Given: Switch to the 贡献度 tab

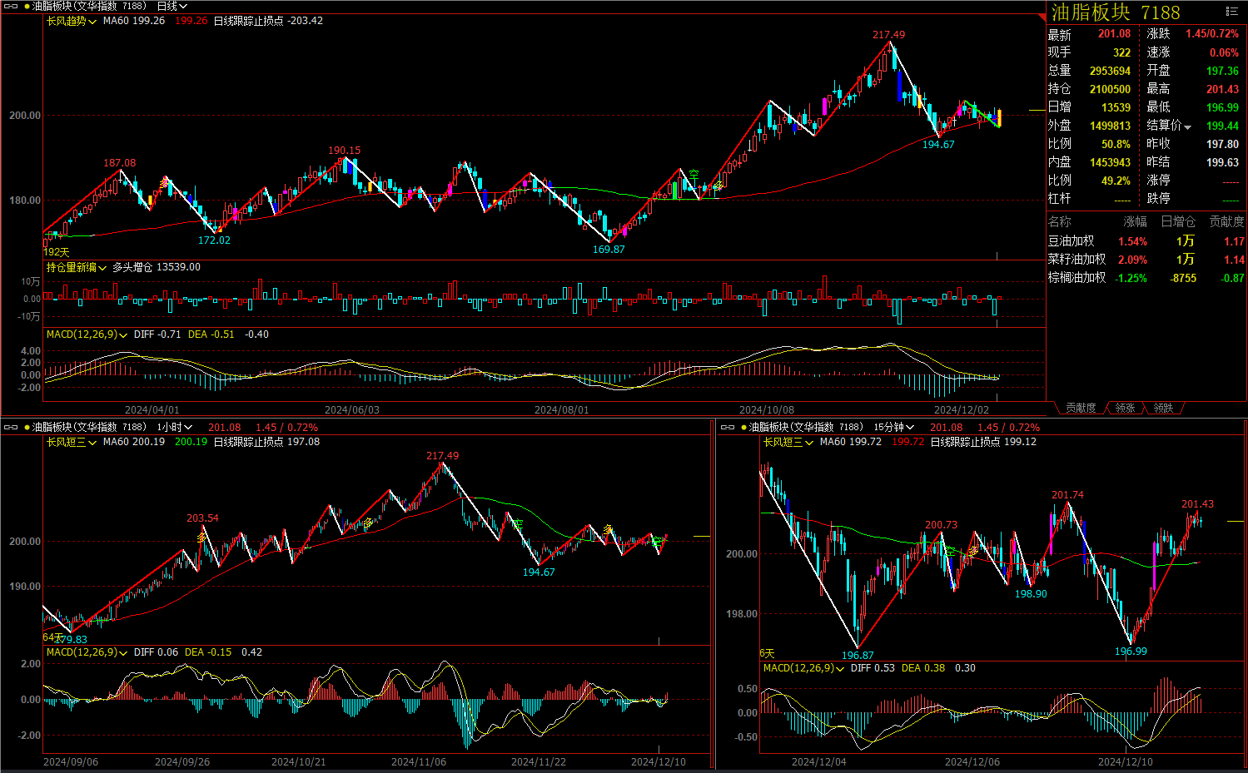Looking at the screenshot, I should [x=1081, y=408].
